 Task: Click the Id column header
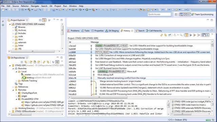[79, 42]
